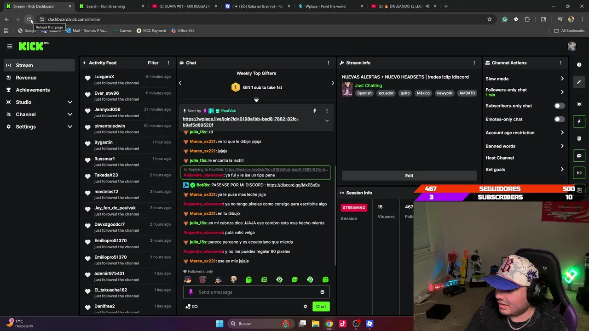Click the microphone icon in message box
The image size is (589, 331).
click(x=191, y=292)
